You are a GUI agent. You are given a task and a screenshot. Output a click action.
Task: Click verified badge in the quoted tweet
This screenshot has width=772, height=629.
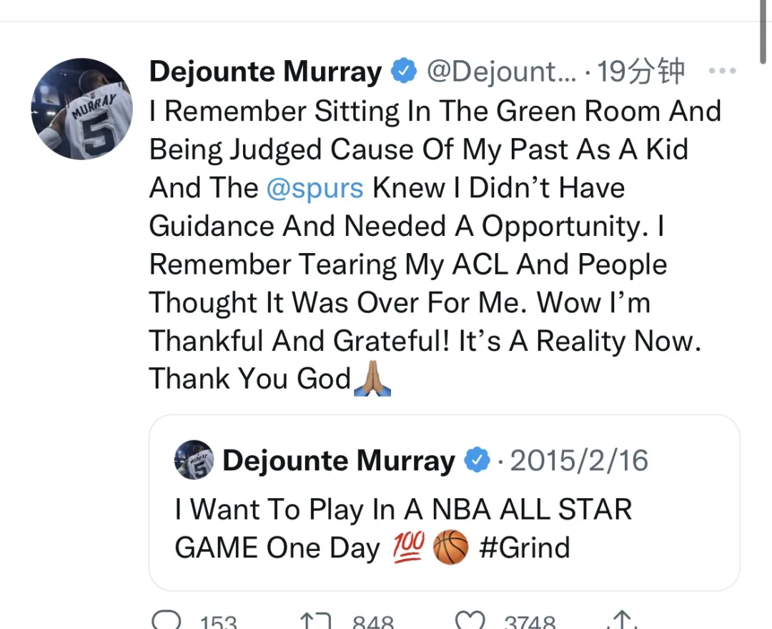(x=477, y=460)
